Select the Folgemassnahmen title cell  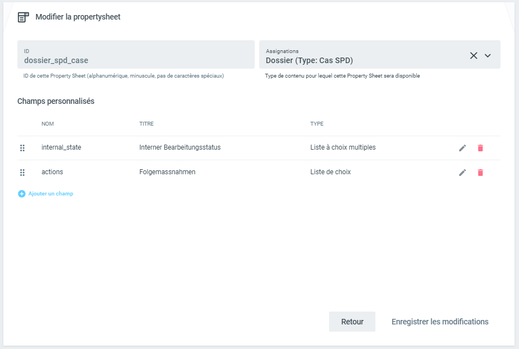(167, 172)
